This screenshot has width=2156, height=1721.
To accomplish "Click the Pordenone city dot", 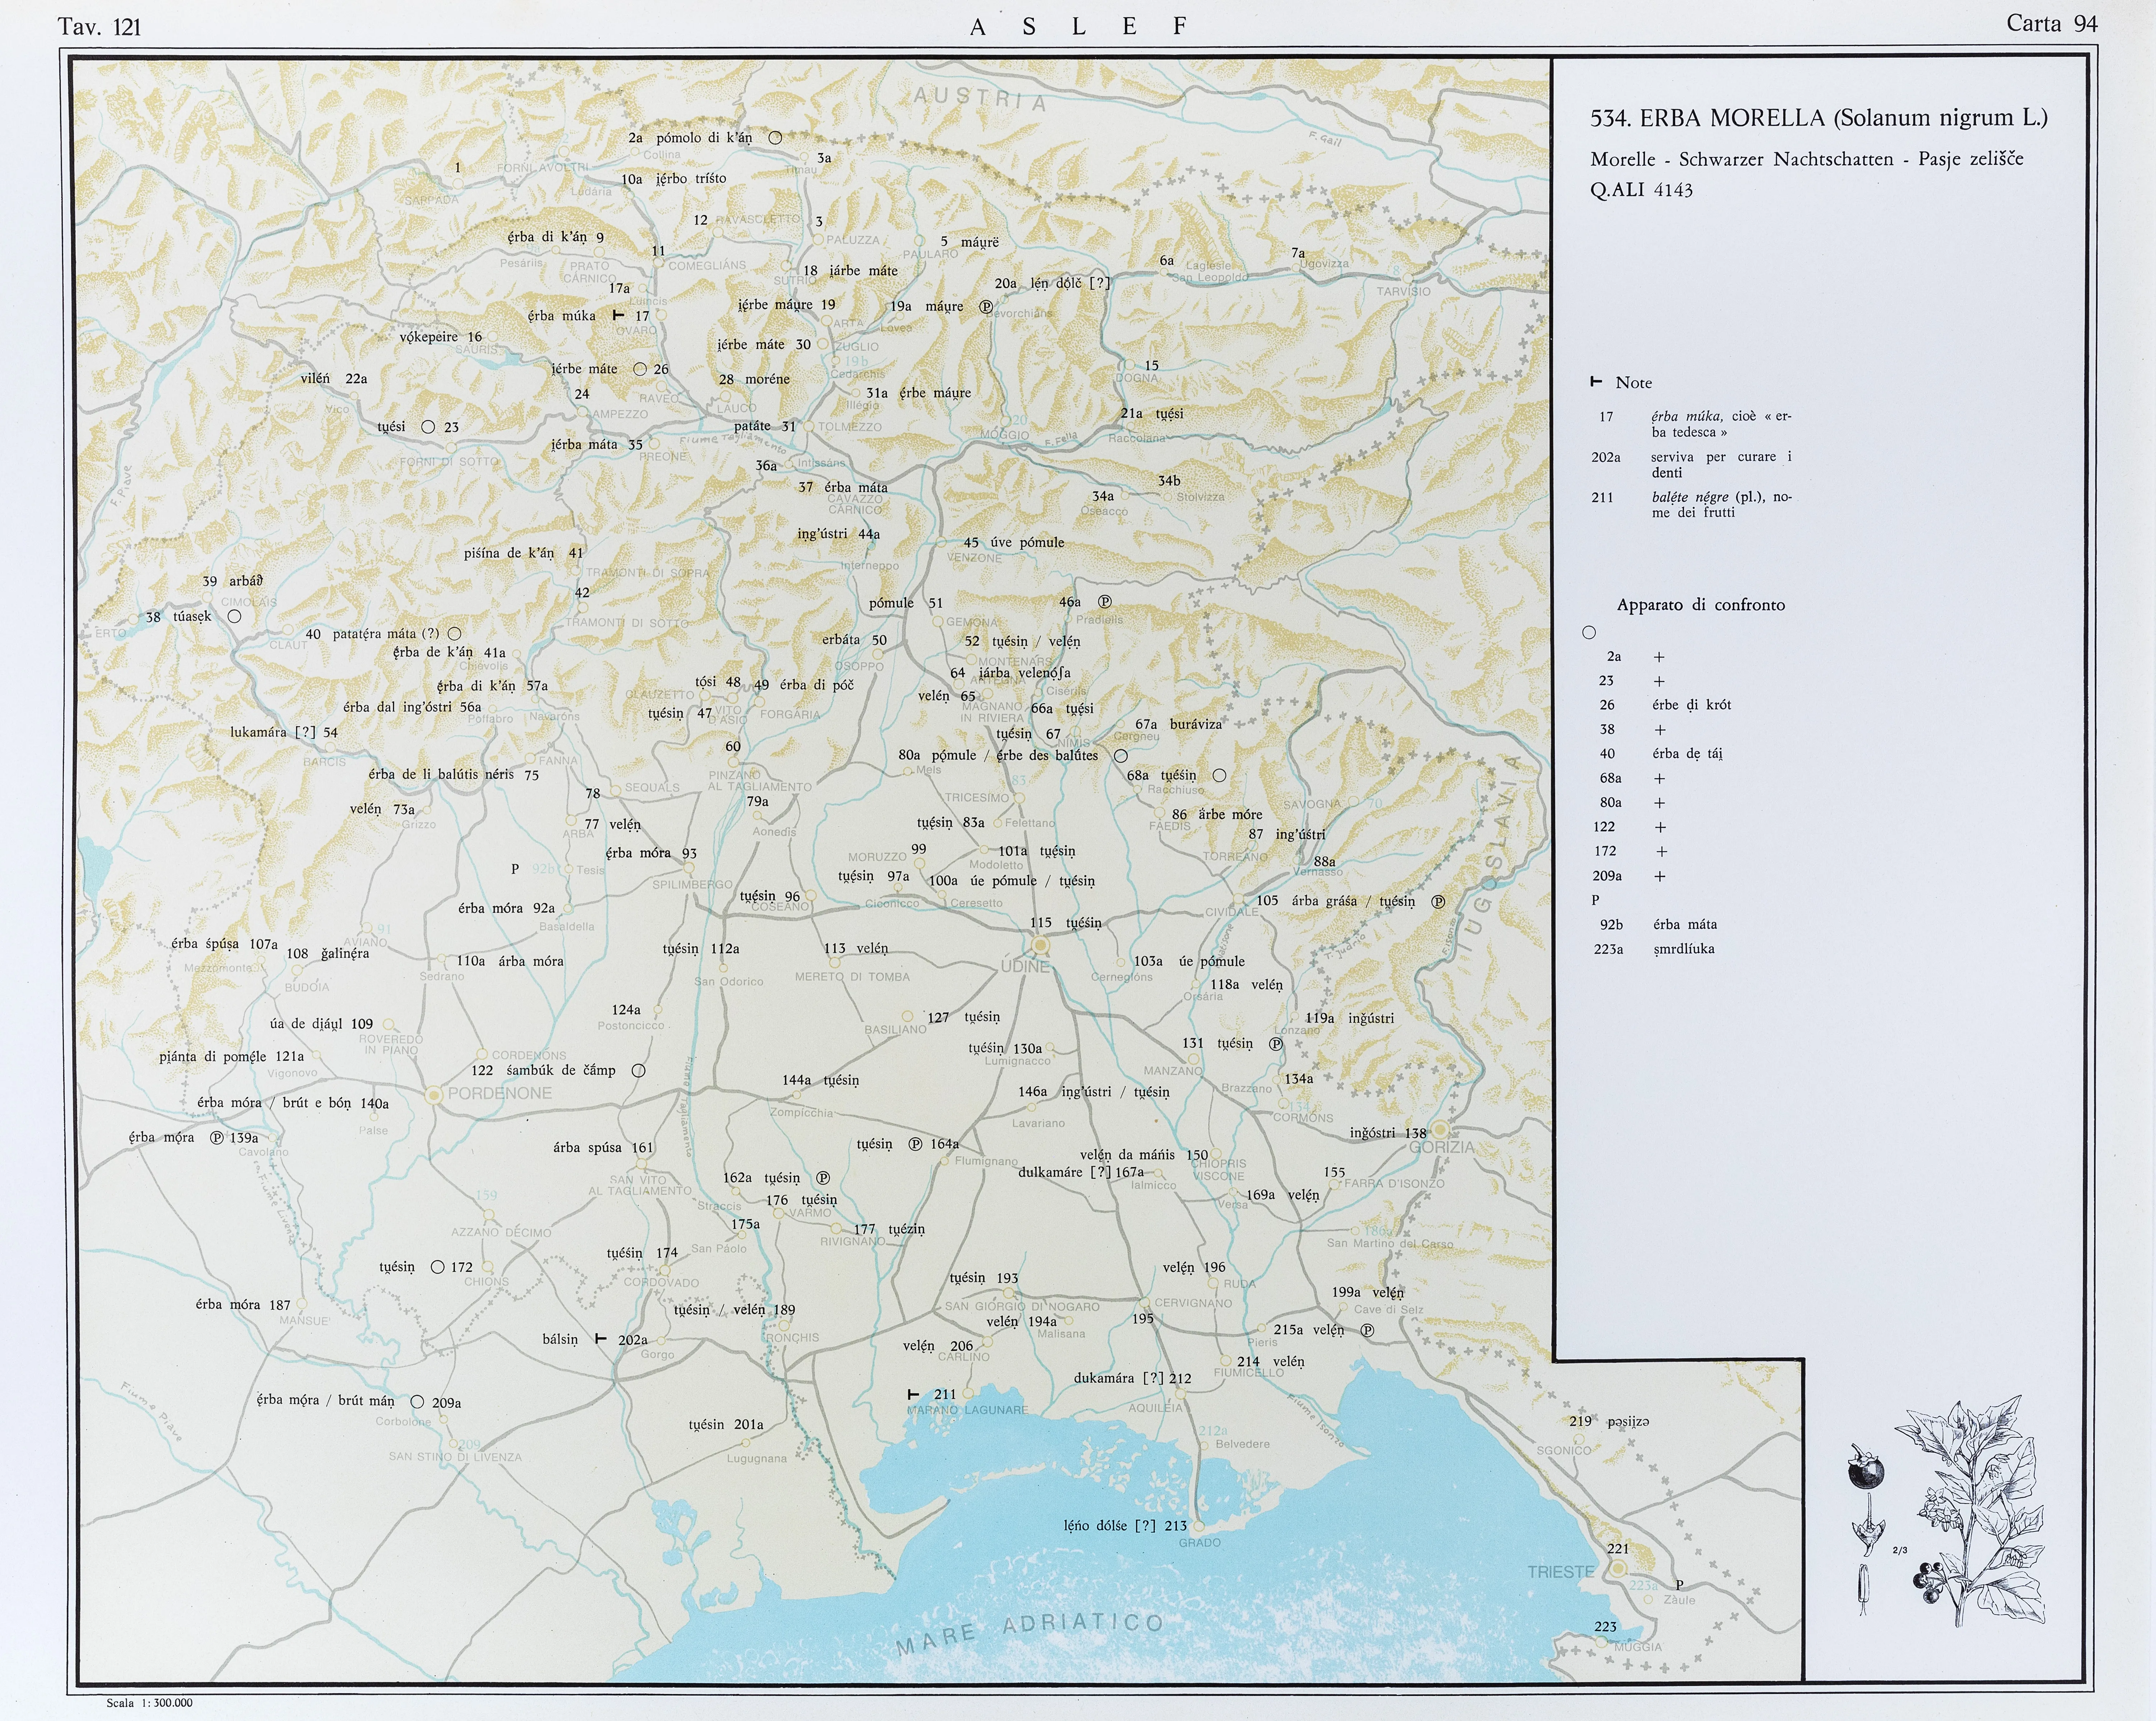I will tap(434, 1095).
